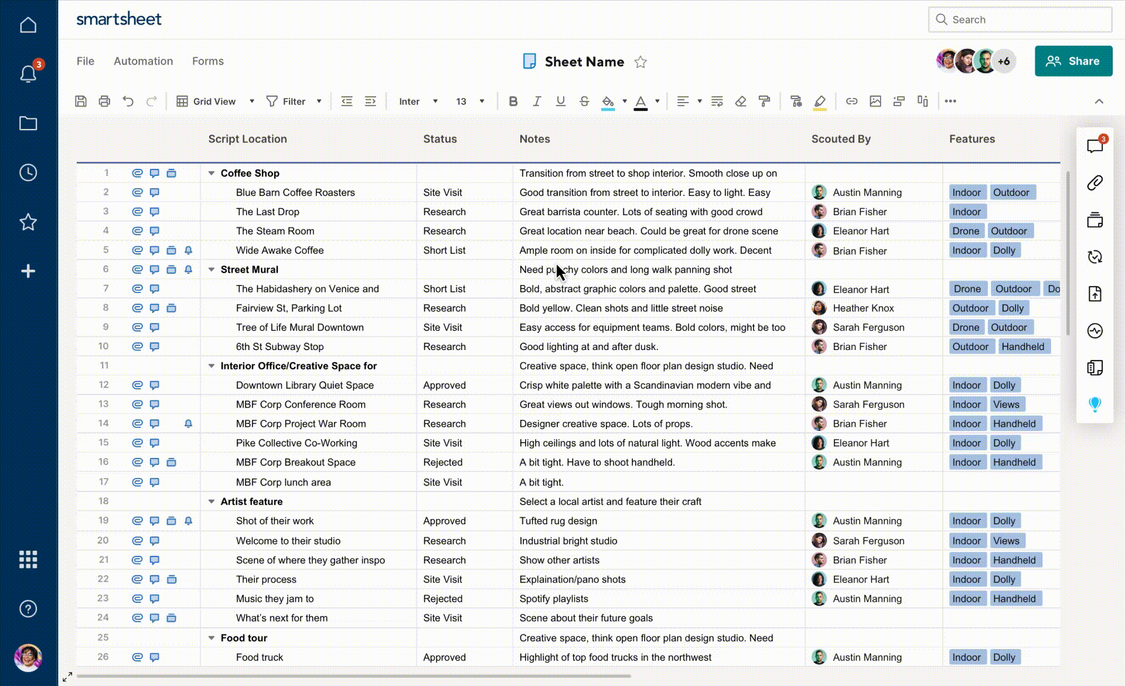This screenshot has height=686, width=1125.
Task: Click the fill color bucket swatch
Action: pos(608,101)
